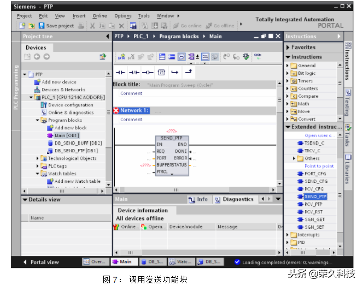Switch to the Diagnostics tab
Image resolution: width=363 pixels, height=286 pixels.
pos(235,199)
